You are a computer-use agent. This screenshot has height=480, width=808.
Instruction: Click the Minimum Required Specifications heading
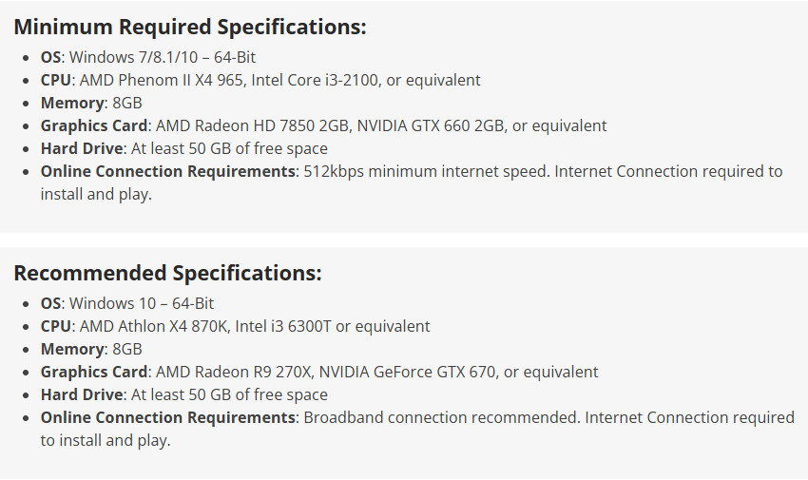click(189, 27)
